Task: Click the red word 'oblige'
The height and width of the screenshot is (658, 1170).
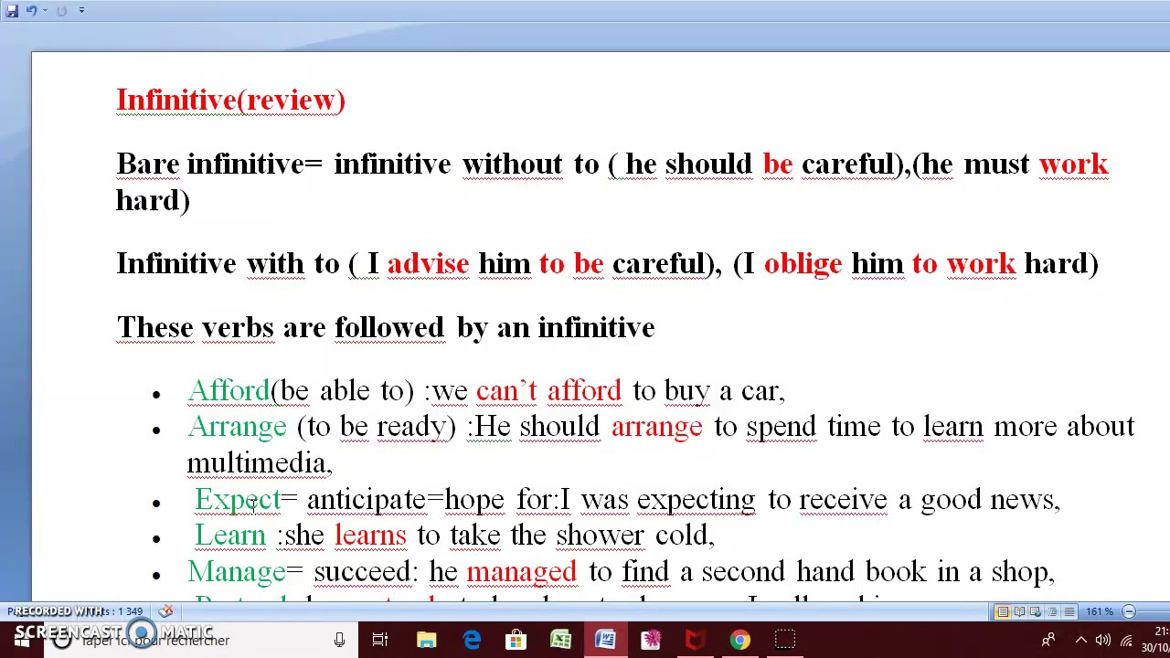Action: pyautogui.click(x=803, y=263)
